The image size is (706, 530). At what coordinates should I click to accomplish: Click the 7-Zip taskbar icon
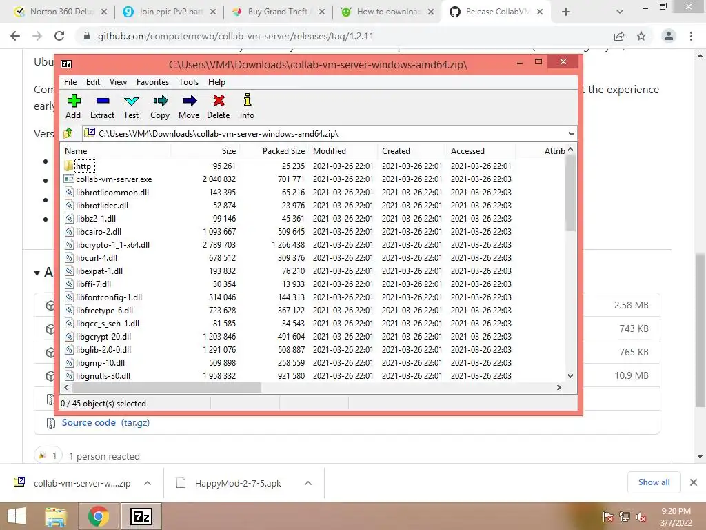[141, 516]
